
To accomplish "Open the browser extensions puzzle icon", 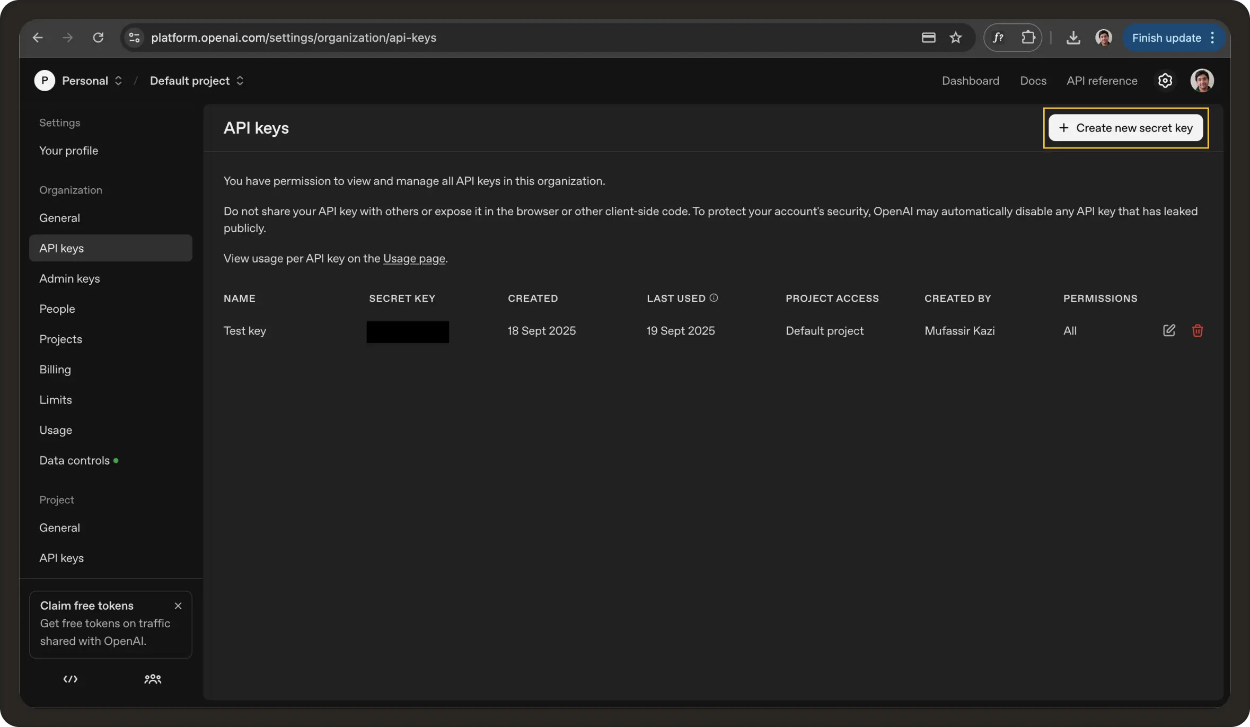I will coord(1028,38).
